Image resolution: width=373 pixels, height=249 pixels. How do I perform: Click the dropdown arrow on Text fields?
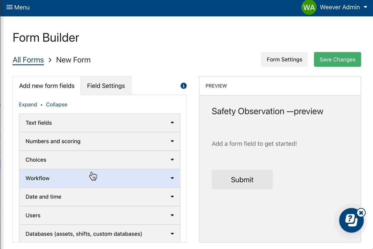(x=172, y=123)
